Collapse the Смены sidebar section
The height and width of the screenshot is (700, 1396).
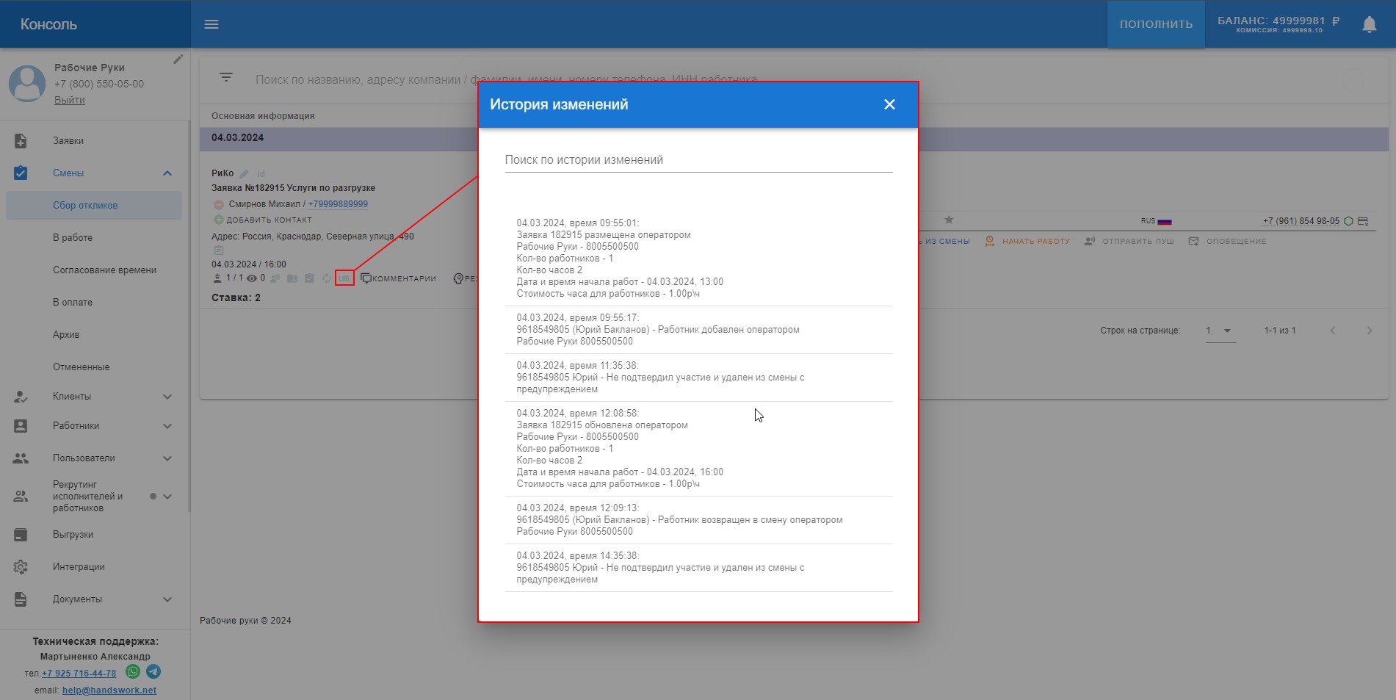(167, 173)
